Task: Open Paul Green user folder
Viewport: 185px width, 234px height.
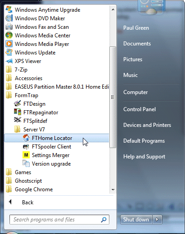Action: (136, 28)
